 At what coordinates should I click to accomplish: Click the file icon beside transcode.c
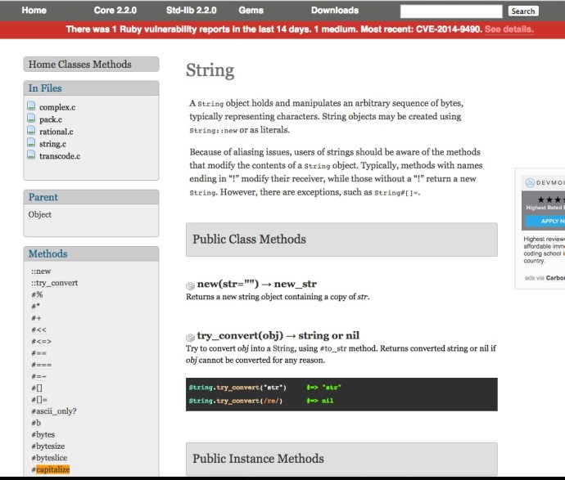tap(31, 156)
